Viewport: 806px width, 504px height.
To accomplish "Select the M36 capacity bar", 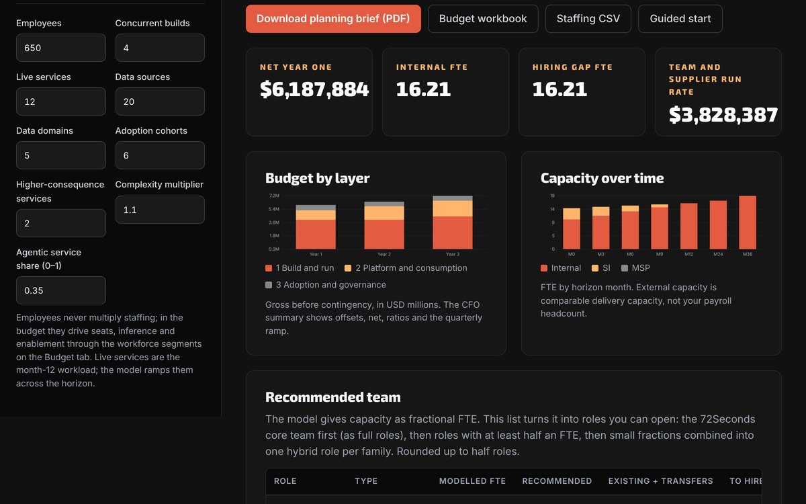I will (748, 222).
